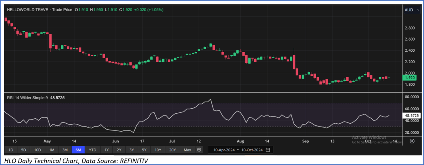Viewport: 424px width, 165px height.
Task: Select the 1D time range
Action: click(x=11, y=150)
